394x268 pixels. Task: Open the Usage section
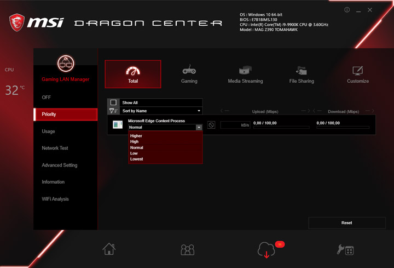point(48,132)
